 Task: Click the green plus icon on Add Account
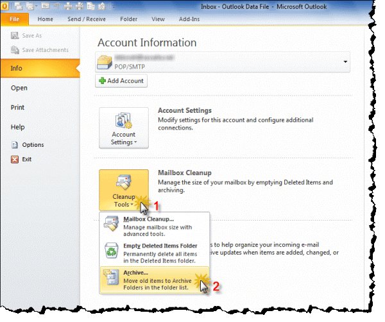(102, 81)
